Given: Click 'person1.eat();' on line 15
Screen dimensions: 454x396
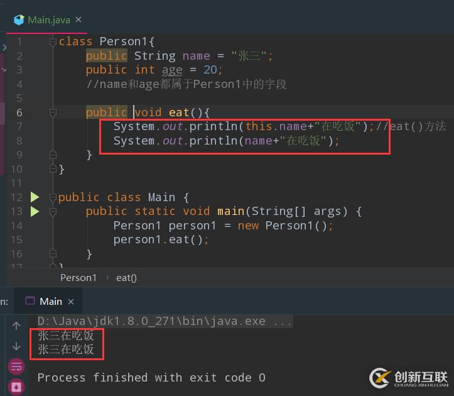Looking at the screenshot, I should [x=161, y=239].
